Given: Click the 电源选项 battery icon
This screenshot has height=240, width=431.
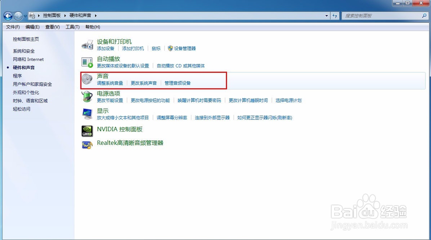Looking at the screenshot, I should (x=87, y=97).
